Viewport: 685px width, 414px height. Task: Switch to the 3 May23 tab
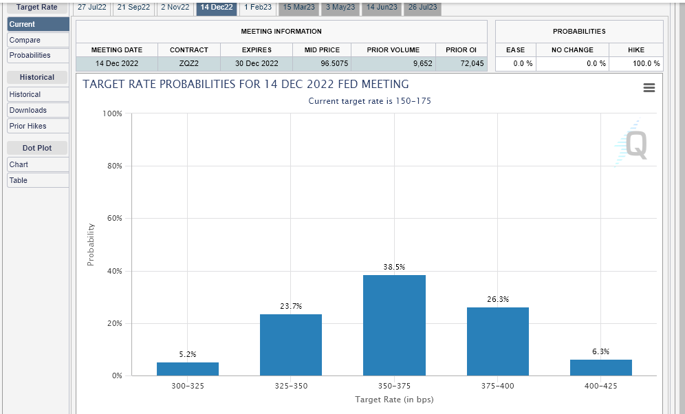coord(340,8)
